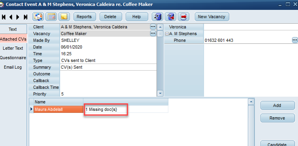Click the document with red arrow icon
The width and height of the screenshot is (298, 146).
[x=184, y=17]
